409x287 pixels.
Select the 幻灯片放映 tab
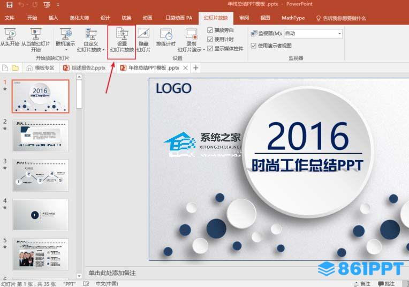click(215, 18)
